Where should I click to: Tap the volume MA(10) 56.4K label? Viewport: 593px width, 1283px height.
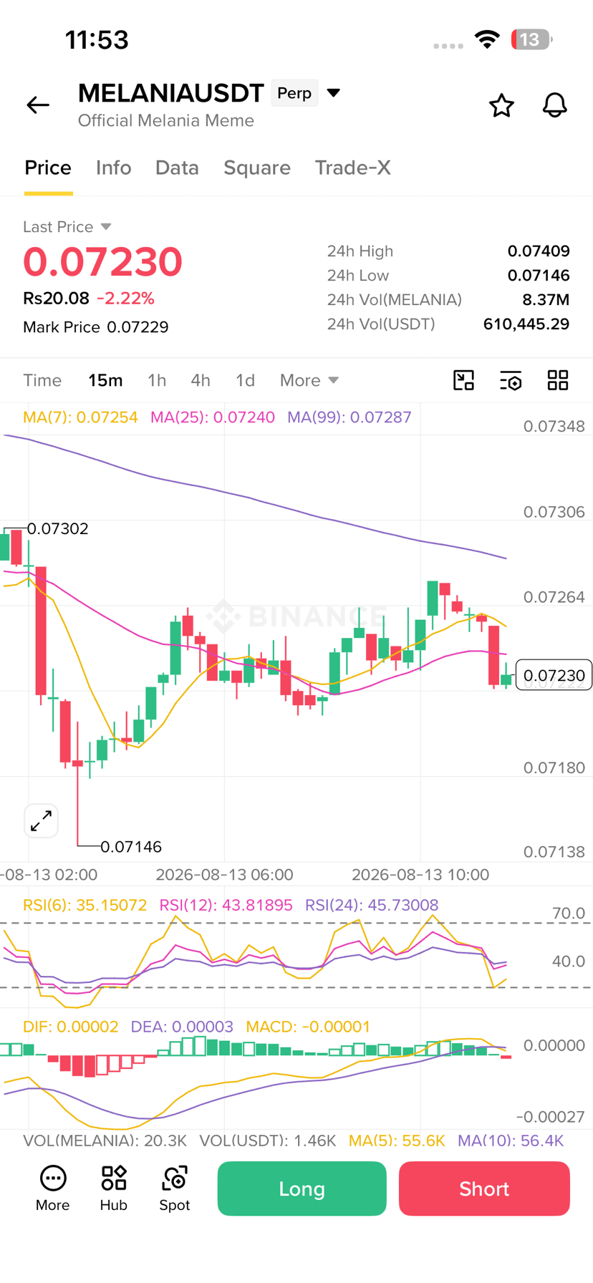(511, 1141)
